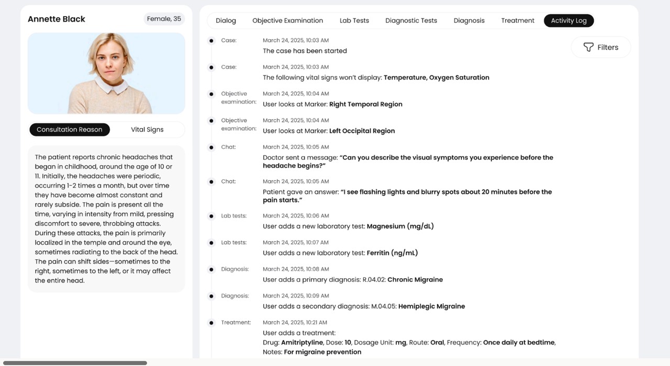Viewport: 670px width, 366px height.
Task: Select the Magnesium lab test entry bullet
Action: click(x=211, y=216)
